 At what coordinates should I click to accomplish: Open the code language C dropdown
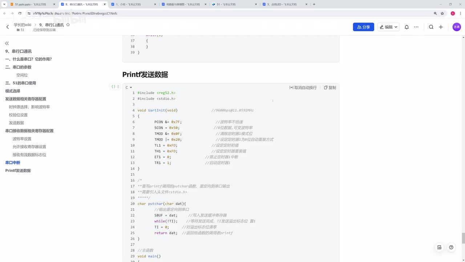coord(129,87)
